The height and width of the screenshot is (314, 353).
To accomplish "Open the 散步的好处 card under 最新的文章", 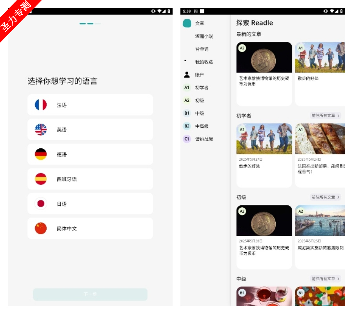I will point(320,74).
